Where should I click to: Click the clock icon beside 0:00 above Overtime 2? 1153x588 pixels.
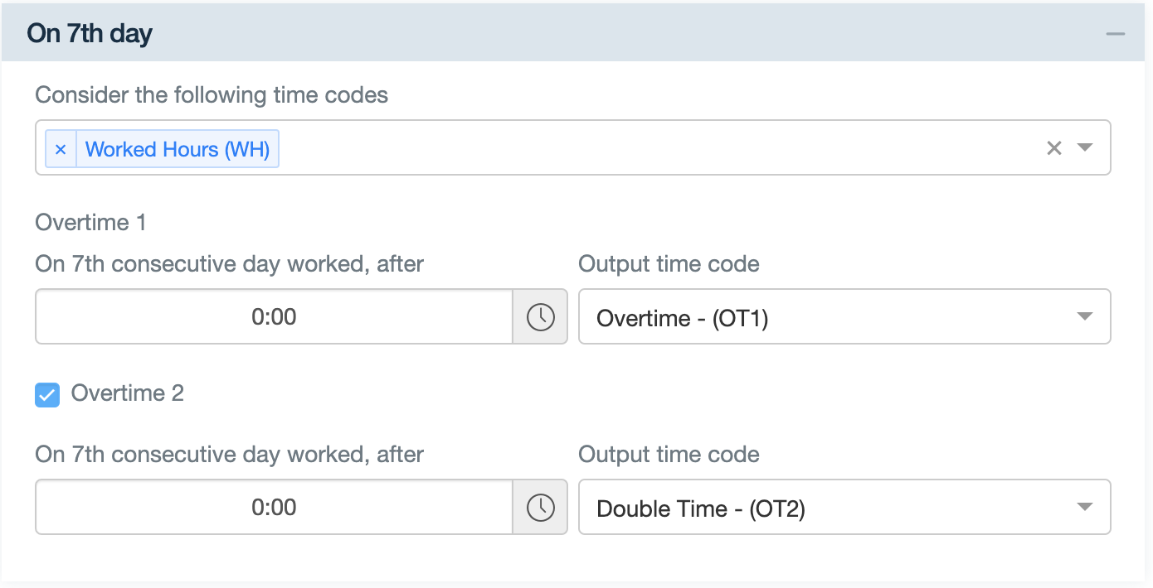click(542, 507)
